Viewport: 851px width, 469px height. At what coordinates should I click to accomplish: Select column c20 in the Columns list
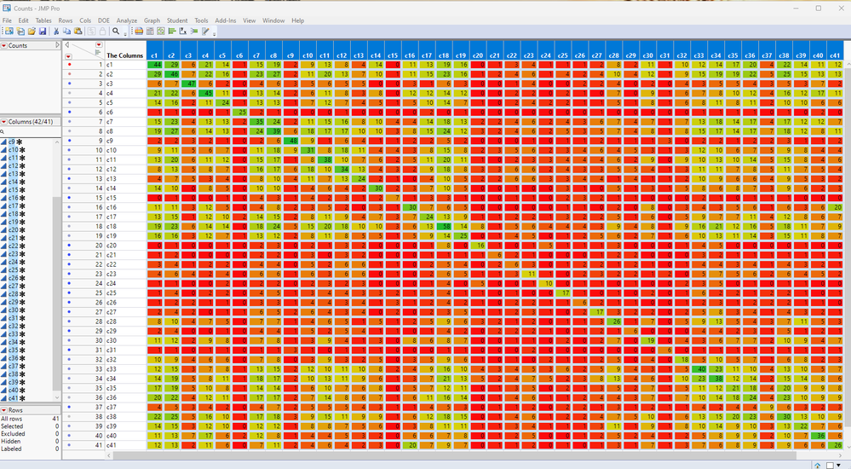point(13,230)
